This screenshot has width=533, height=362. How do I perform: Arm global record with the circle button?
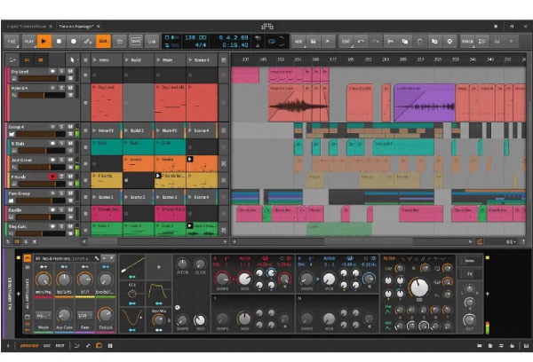click(74, 42)
